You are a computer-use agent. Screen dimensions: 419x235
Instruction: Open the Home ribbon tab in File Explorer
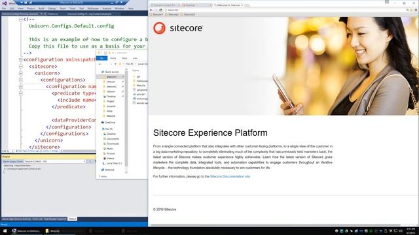pos(113,58)
